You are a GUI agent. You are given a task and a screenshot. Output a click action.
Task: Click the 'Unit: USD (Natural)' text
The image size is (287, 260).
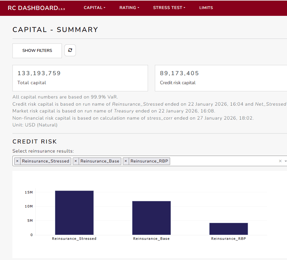point(35,125)
